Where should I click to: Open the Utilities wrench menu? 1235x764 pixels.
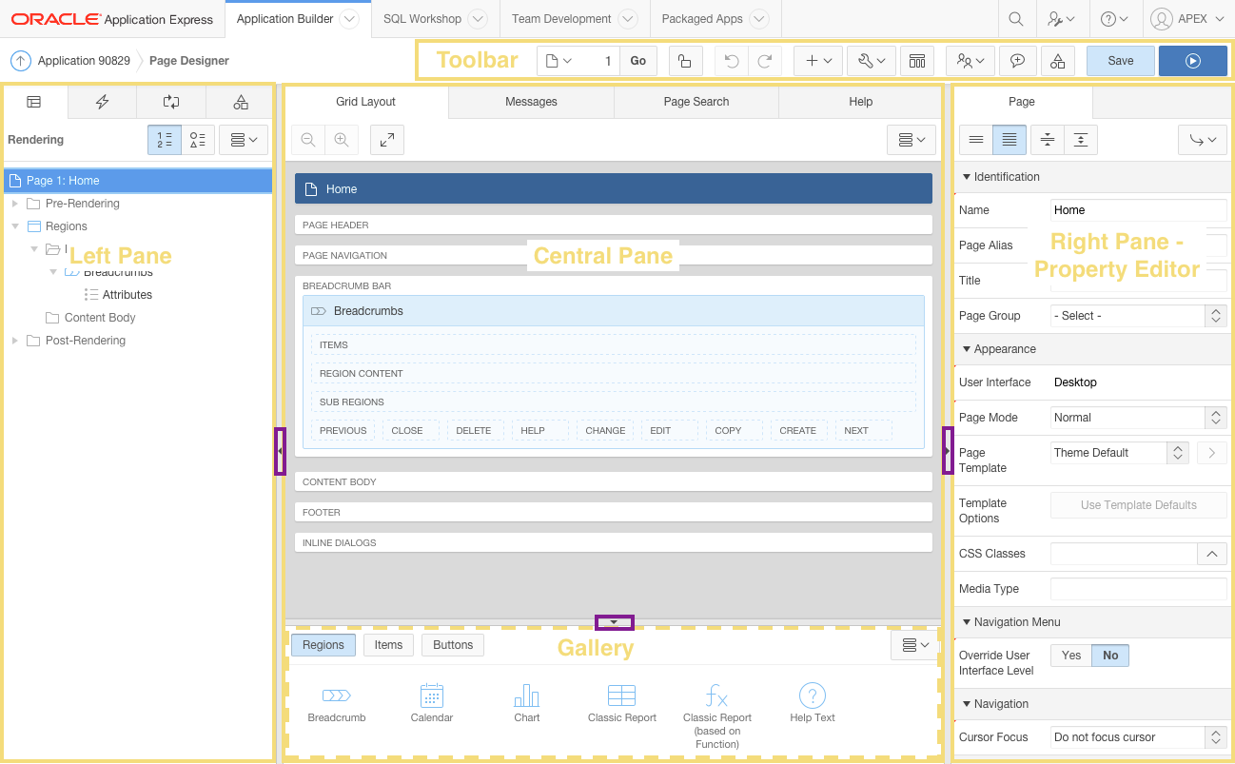[x=871, y=61]
